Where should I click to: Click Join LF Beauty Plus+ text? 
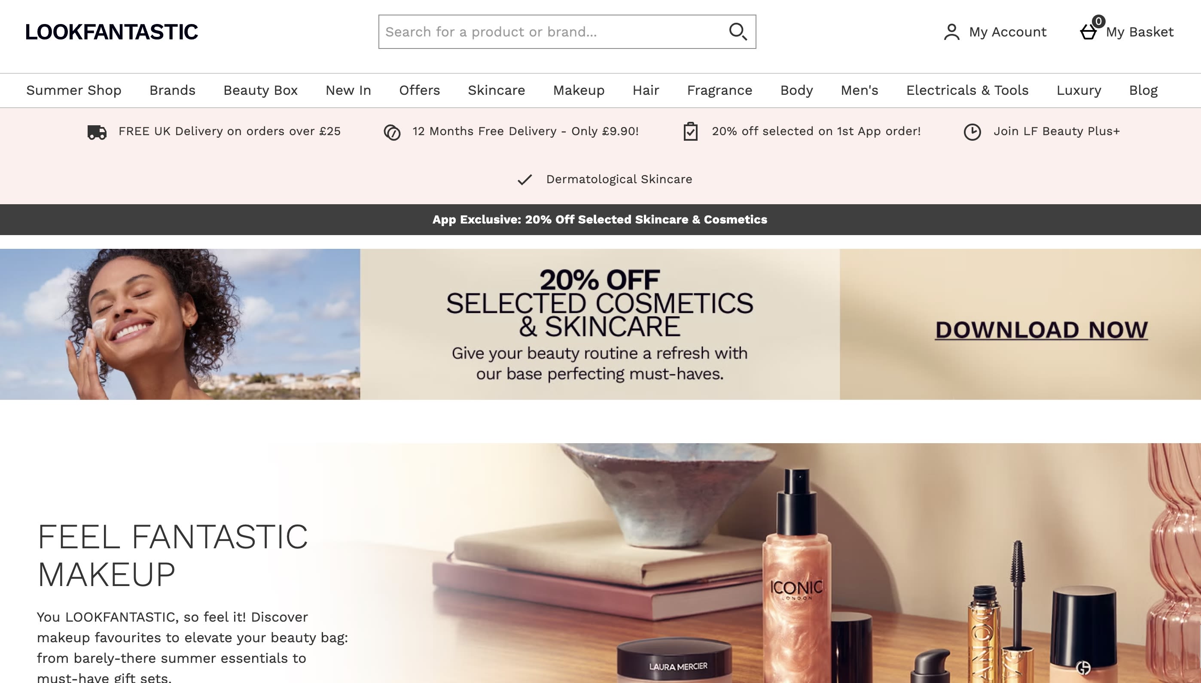[1056, 131]
